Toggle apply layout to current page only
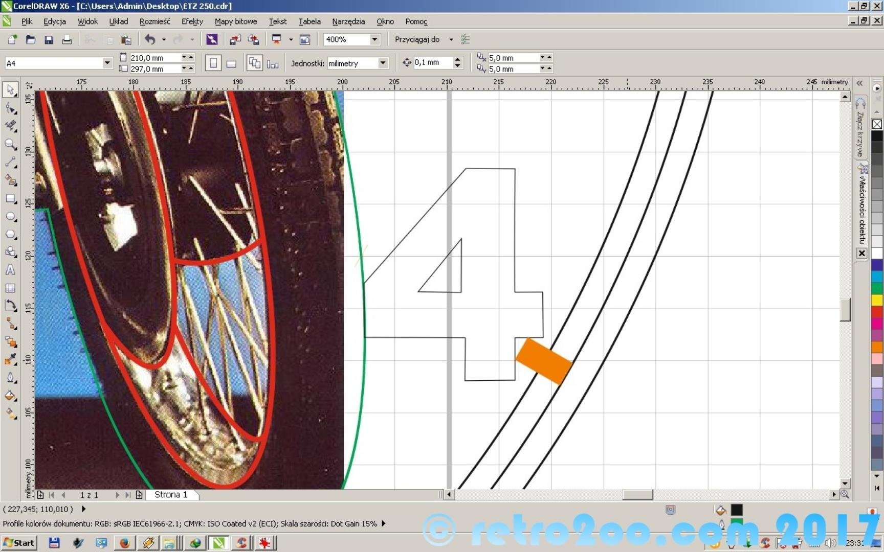Screen dimensions: 884x552 [273, 63]
